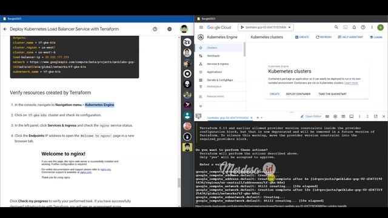This screenshot has height=218, width=388.
Task: Click DEPLOY CONTAINER button
Action: [298, 94]
